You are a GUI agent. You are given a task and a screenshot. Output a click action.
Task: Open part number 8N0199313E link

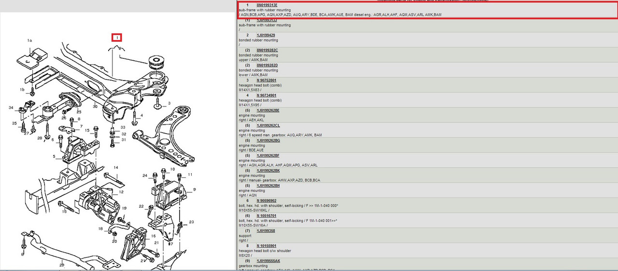(x=267, y=5)
